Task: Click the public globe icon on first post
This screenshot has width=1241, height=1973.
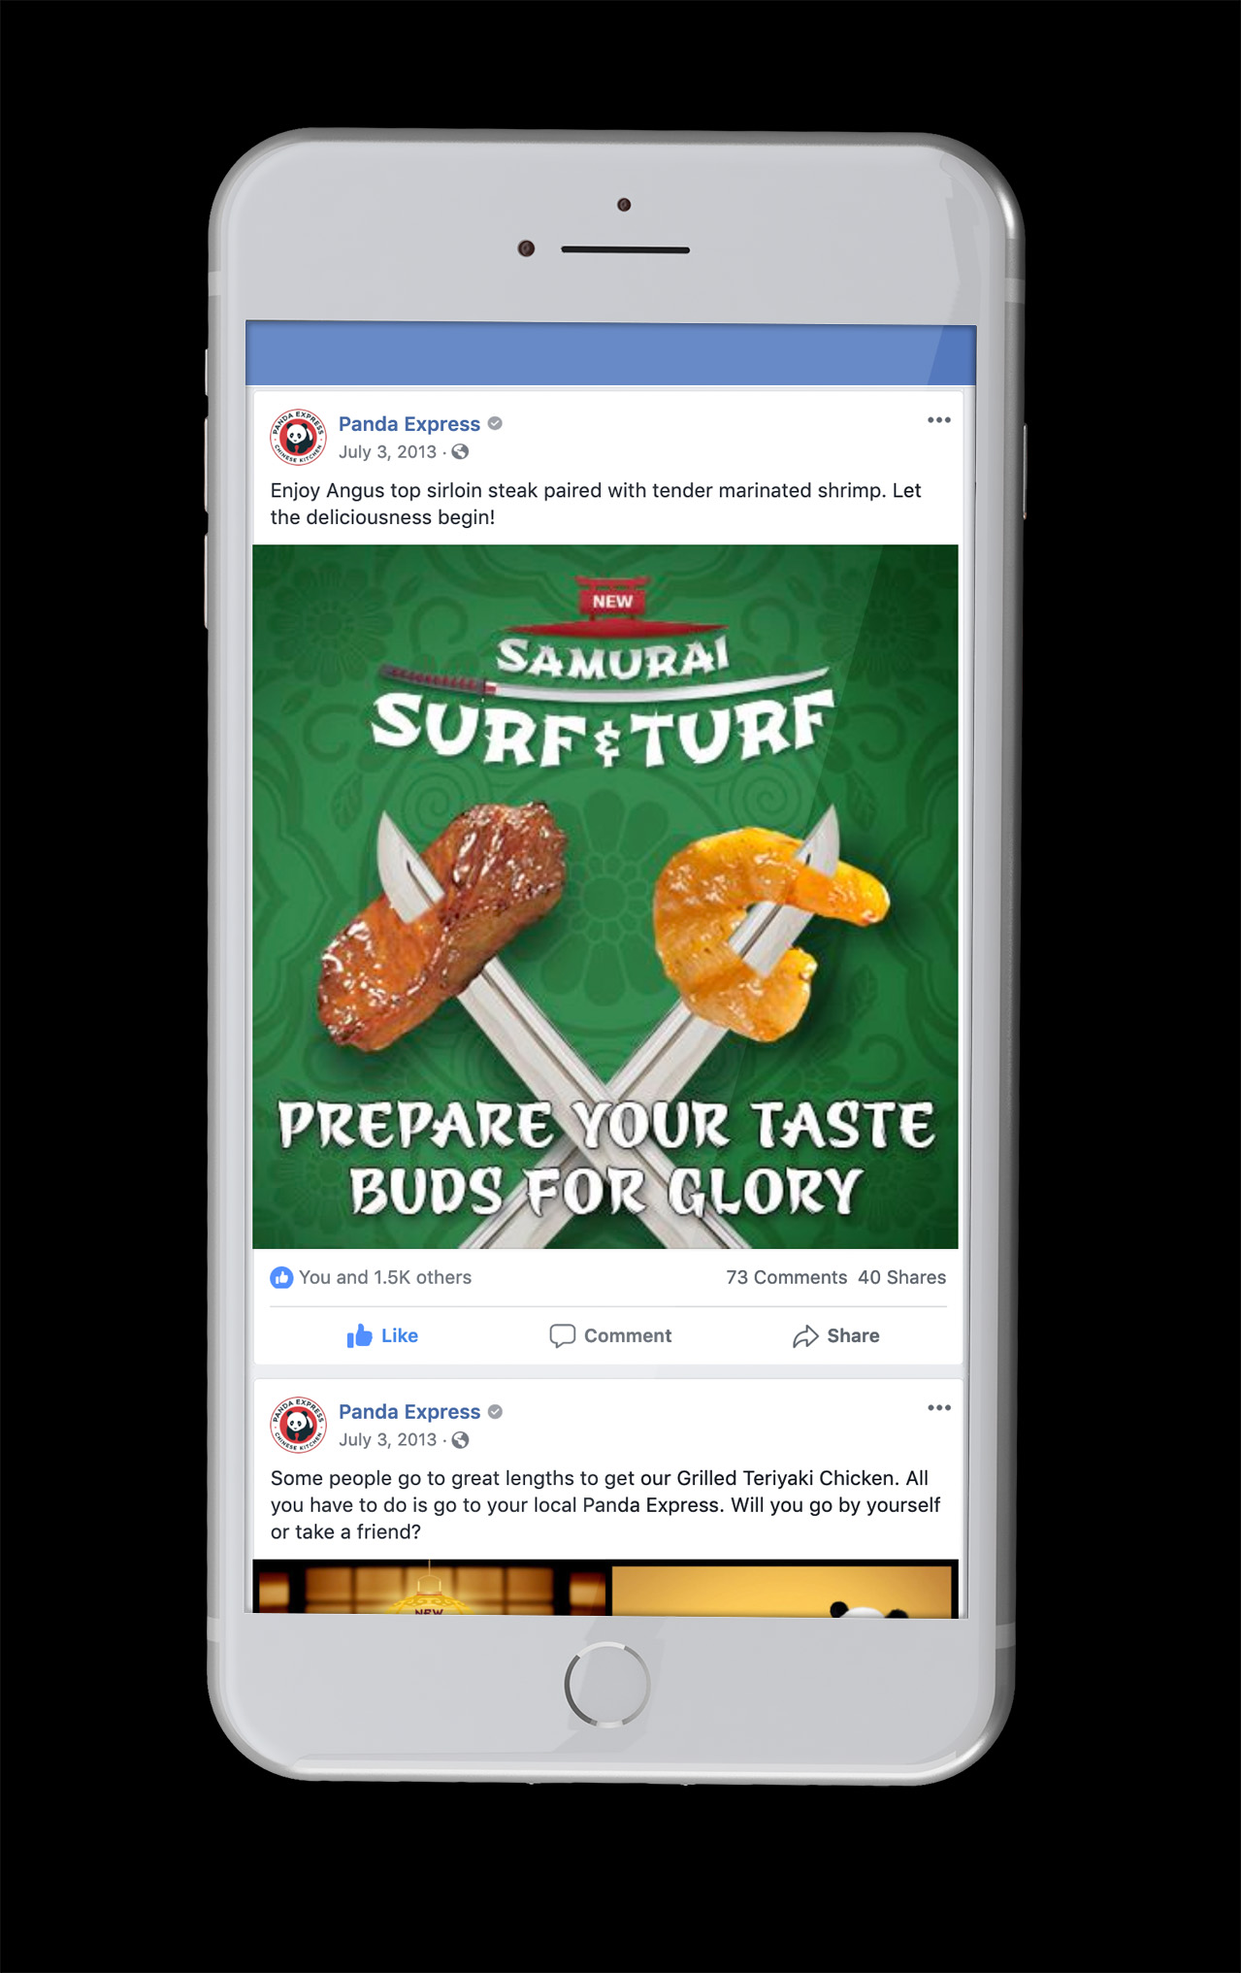Action: 460,452
